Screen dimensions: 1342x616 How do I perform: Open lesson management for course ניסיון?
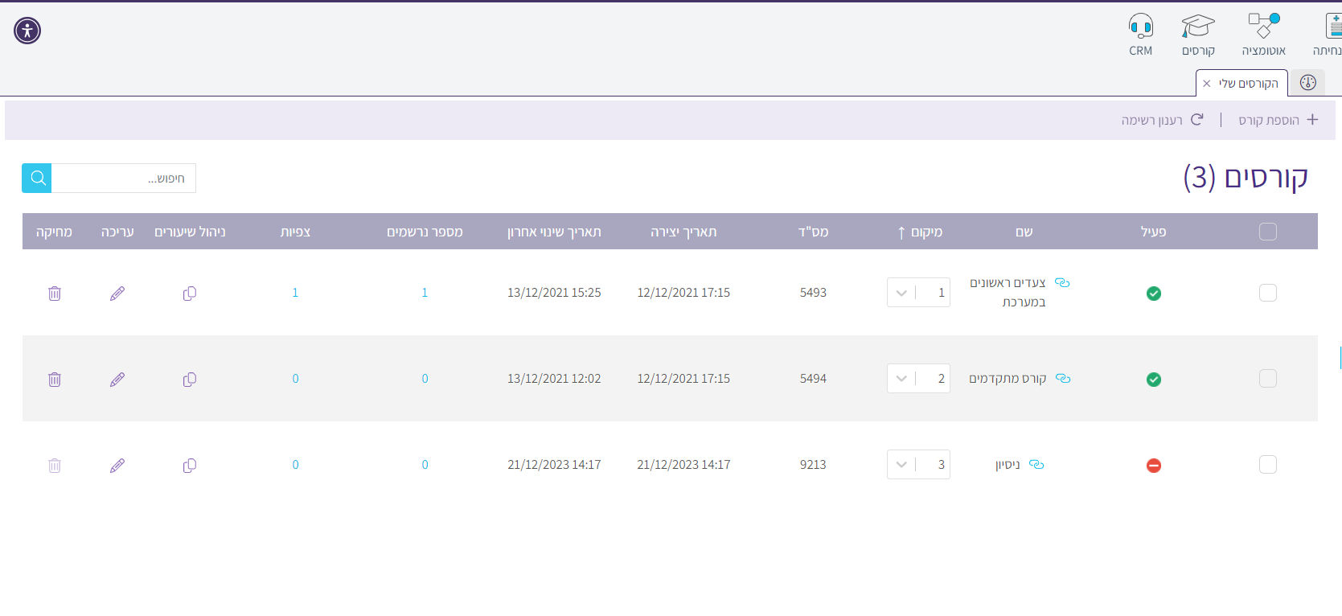[190, 466]
